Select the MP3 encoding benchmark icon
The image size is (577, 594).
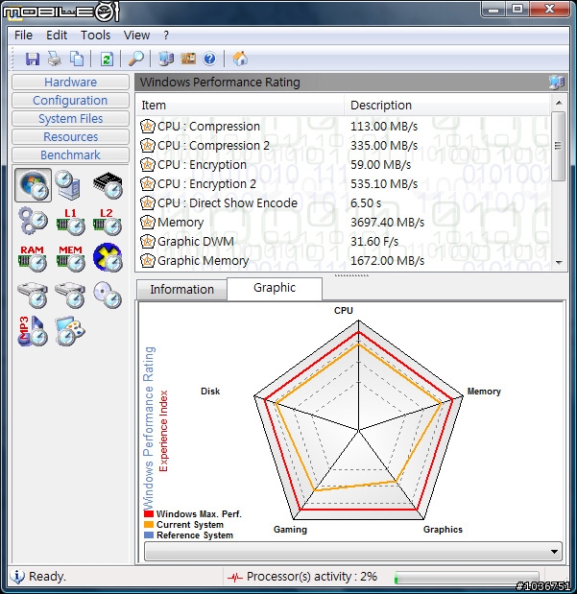point(33,331)
